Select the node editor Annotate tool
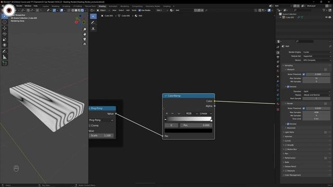Viewport: 333px width, 187px height. coord(93,22)
